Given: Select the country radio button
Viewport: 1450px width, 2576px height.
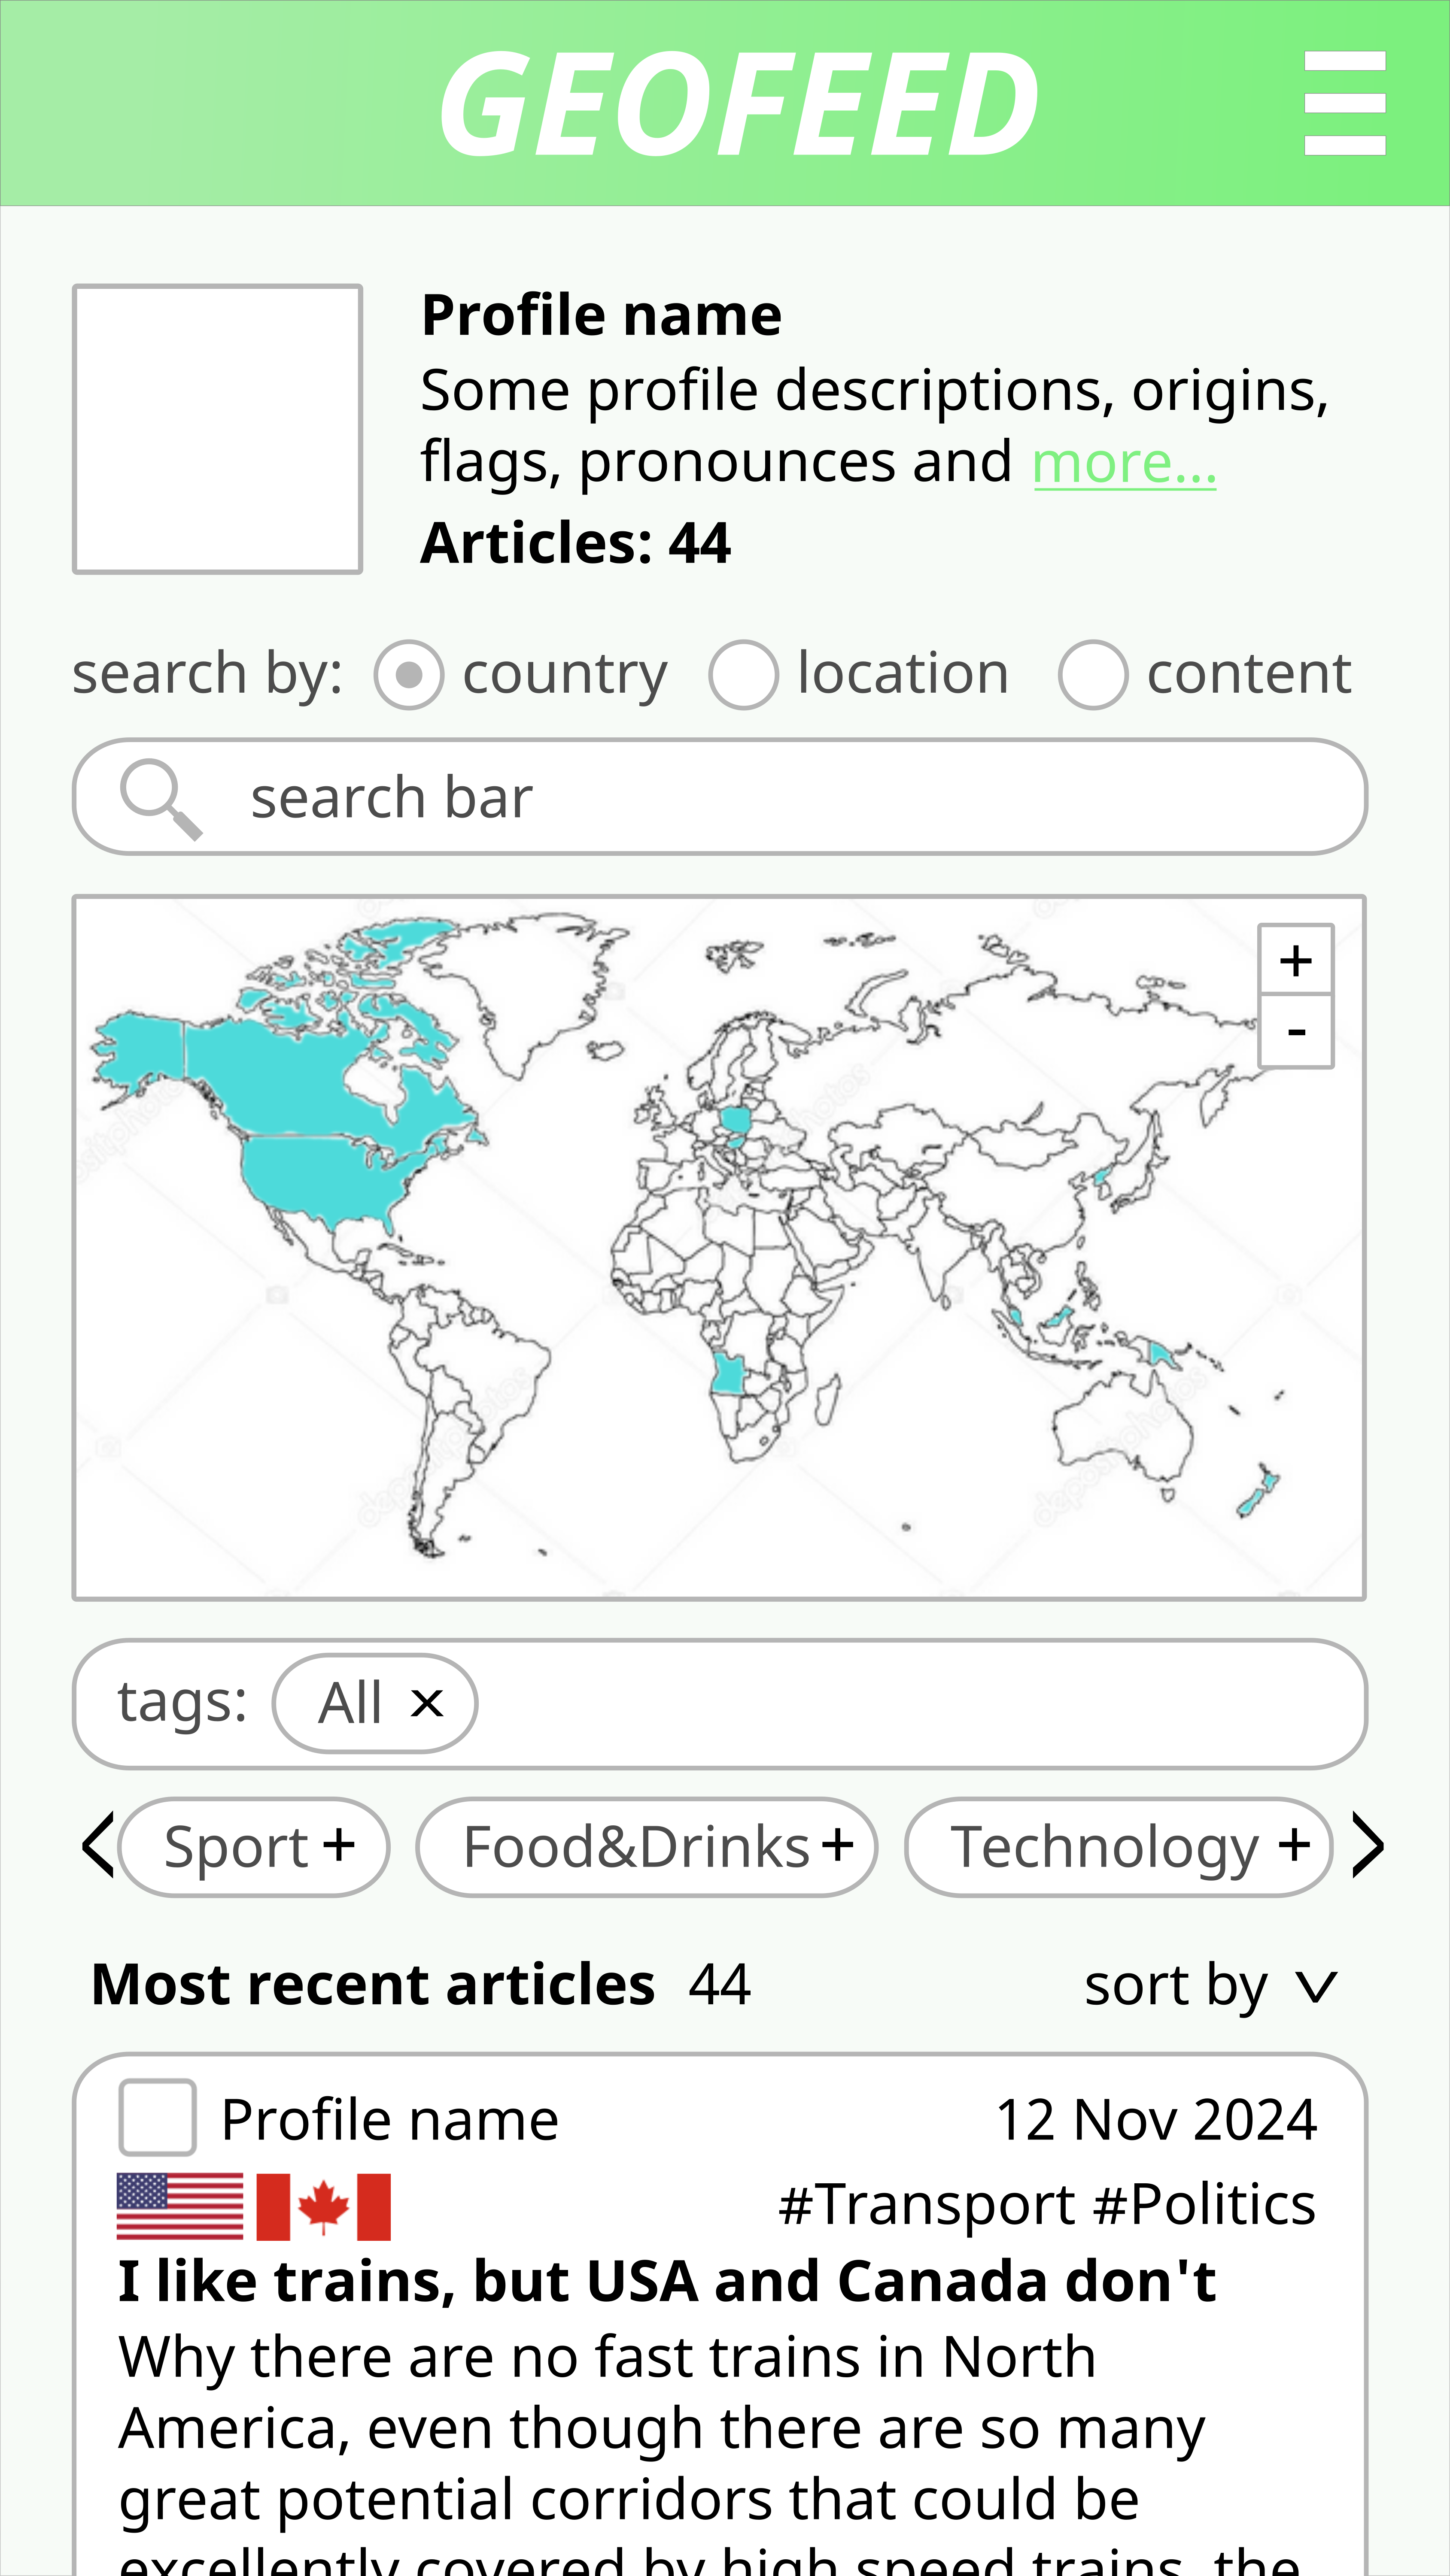Looking at the screenshot, I should click(409, 674).
